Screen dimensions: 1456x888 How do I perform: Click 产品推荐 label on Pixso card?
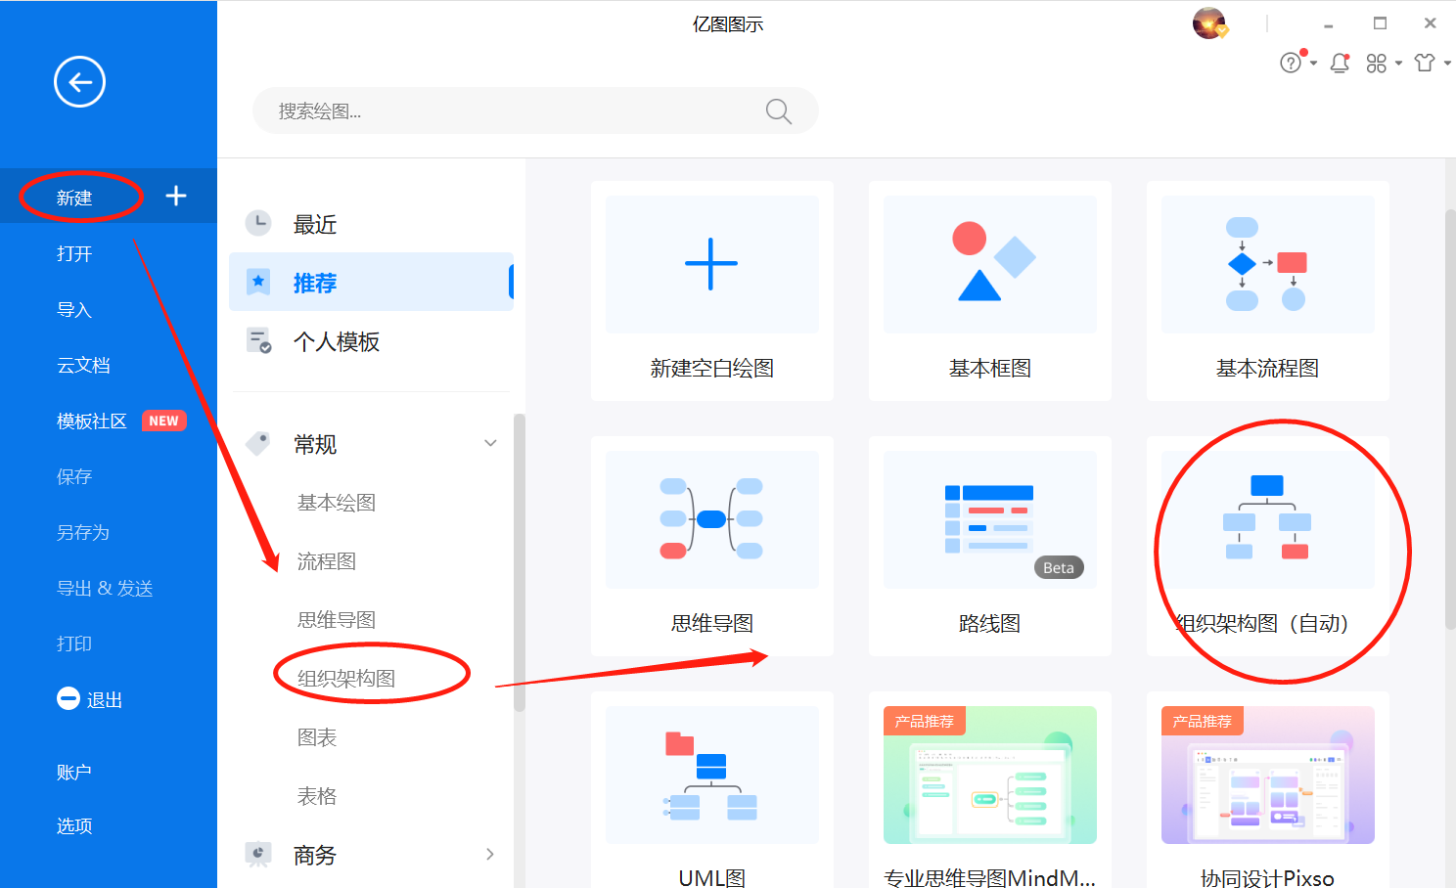1203,721
